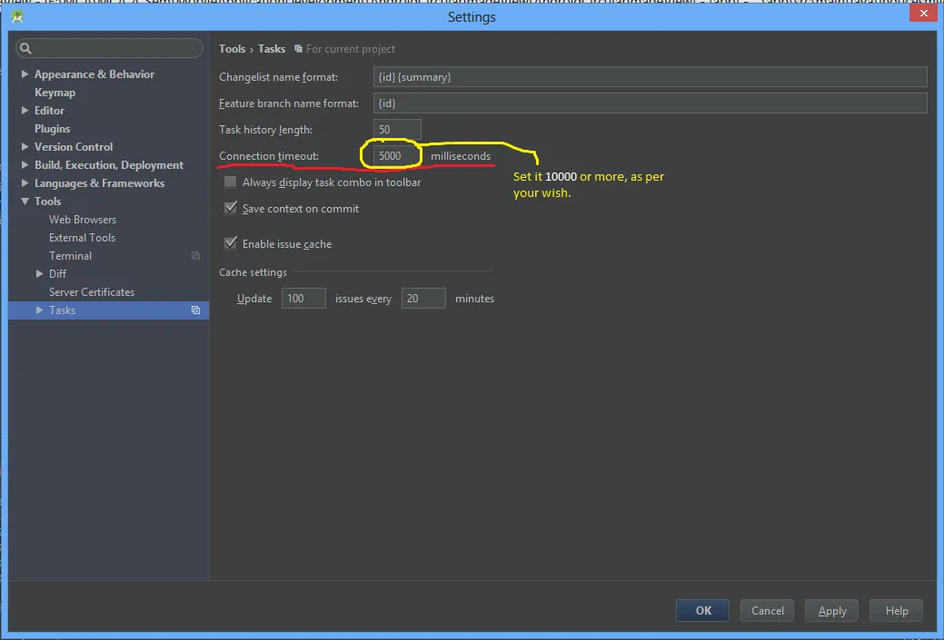The height and width of the screenshot is (640, 944).
Task: Select External Tools in the sidebar
Action: tap(81, 237)
